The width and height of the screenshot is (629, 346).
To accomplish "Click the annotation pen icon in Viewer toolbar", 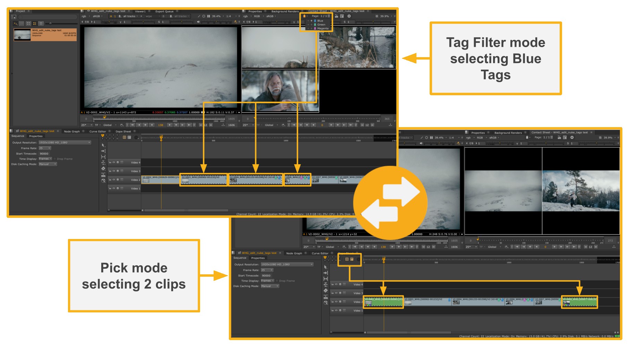I will click(x=199, y=16).
